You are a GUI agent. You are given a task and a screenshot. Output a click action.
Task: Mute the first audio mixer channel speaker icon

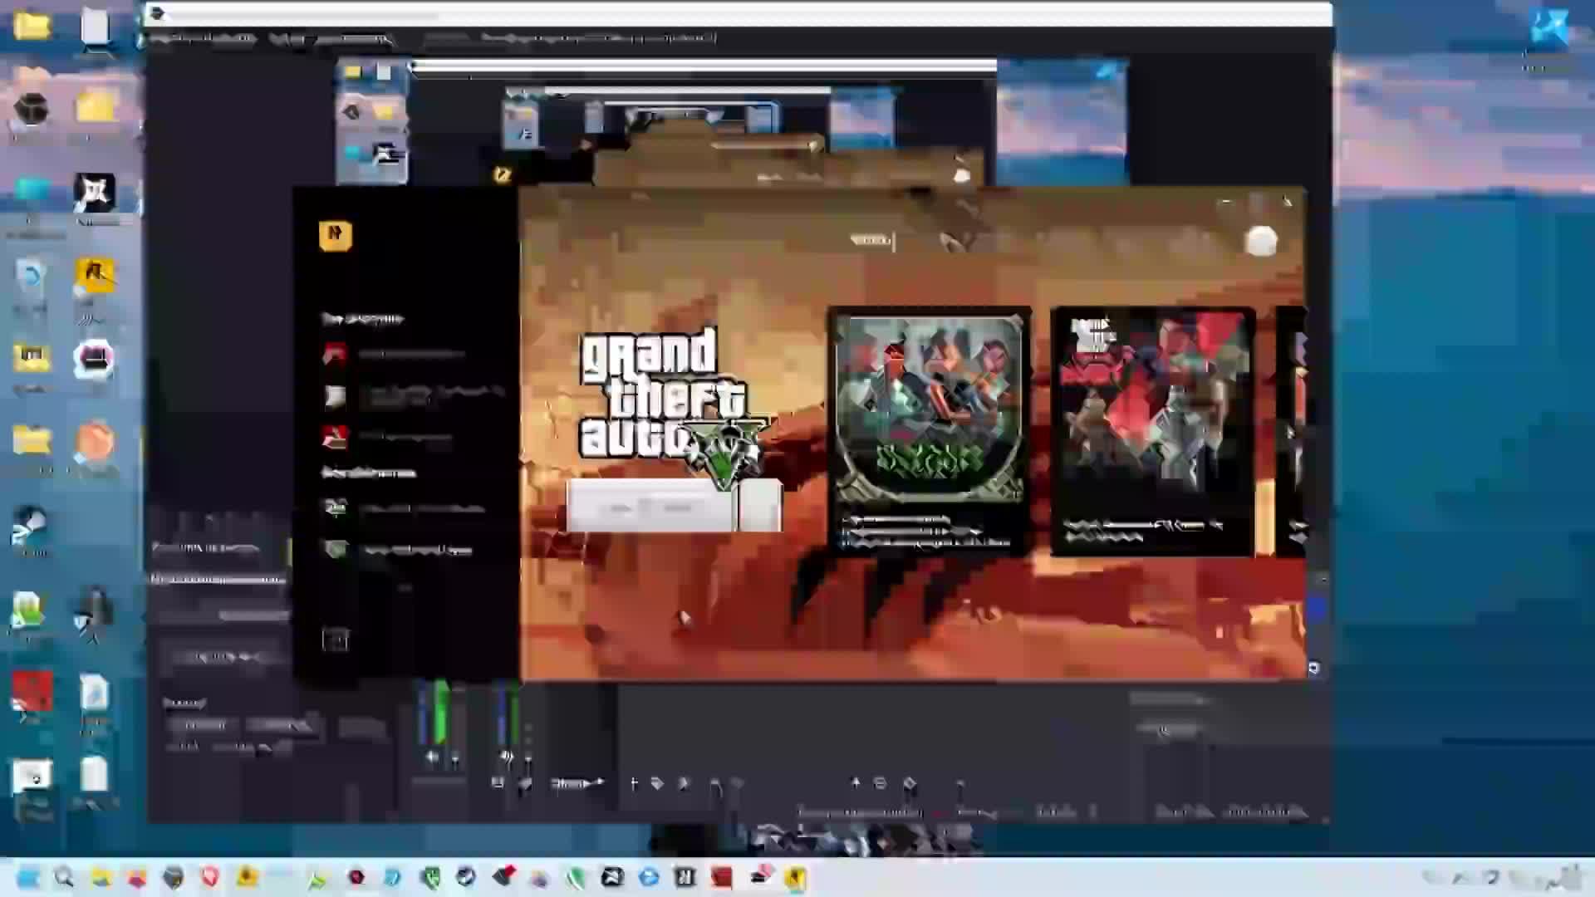click(432, 757)
